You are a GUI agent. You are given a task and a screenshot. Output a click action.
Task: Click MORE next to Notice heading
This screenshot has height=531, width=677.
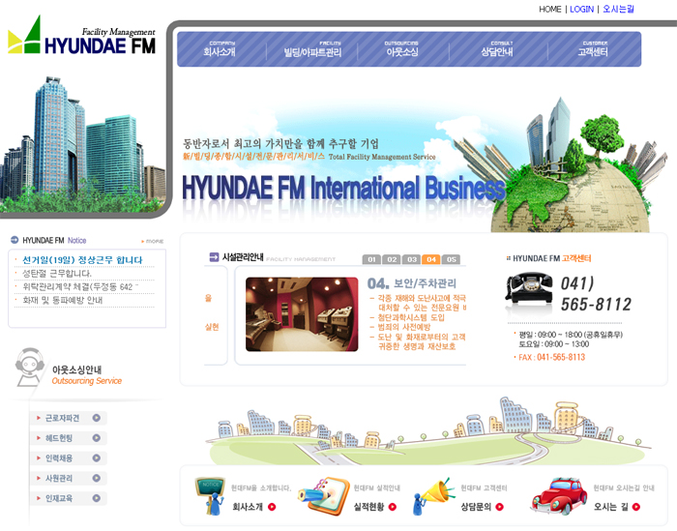coord(153,241)
